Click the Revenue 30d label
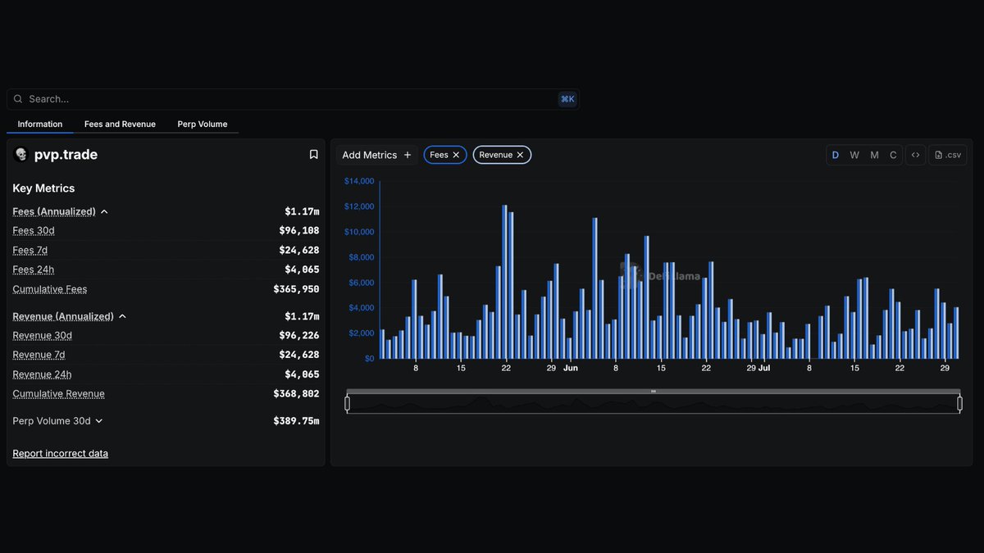This screenshot has width=984, height=553. click(42, 336)
